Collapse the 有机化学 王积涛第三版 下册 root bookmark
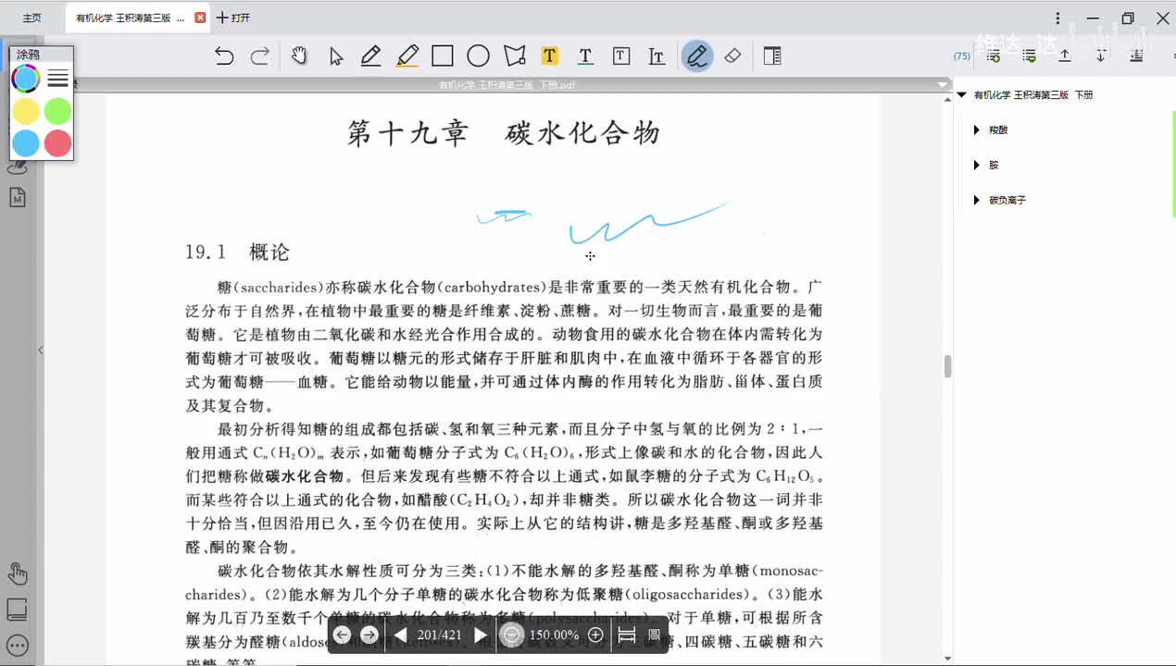 [962, 95]
